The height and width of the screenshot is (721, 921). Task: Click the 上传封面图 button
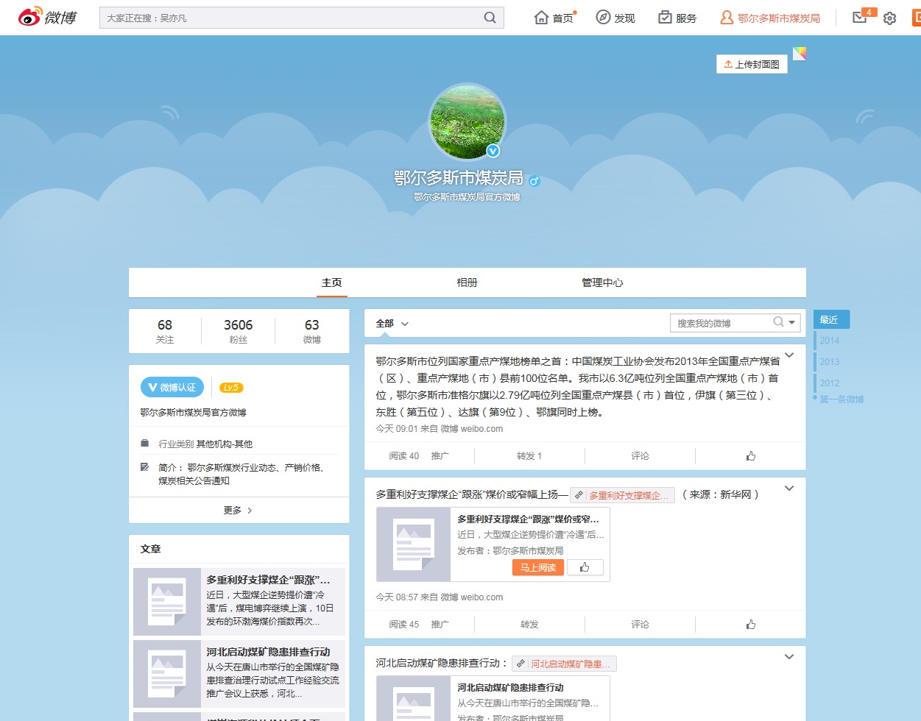[x=752, y=64]
